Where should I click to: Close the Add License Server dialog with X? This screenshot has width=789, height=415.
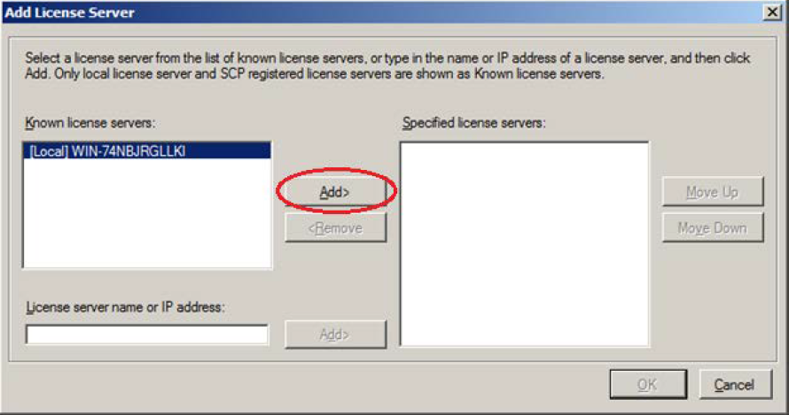tap(772, 12)
